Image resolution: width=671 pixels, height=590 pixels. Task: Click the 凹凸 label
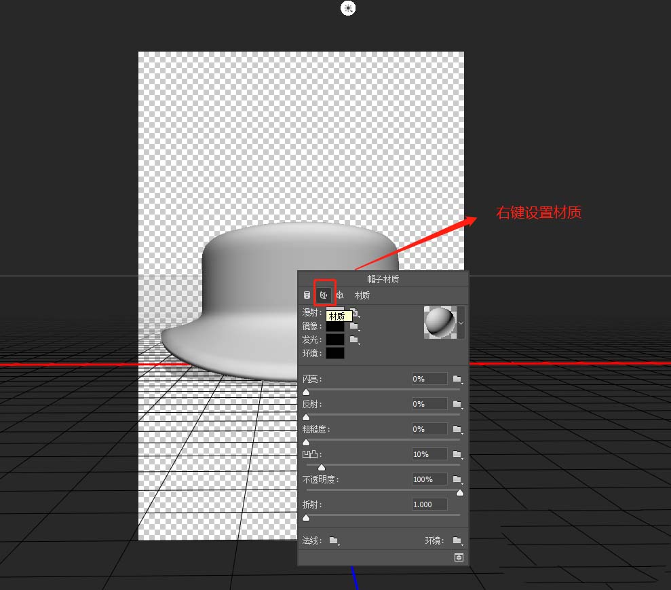pos(312,454)
